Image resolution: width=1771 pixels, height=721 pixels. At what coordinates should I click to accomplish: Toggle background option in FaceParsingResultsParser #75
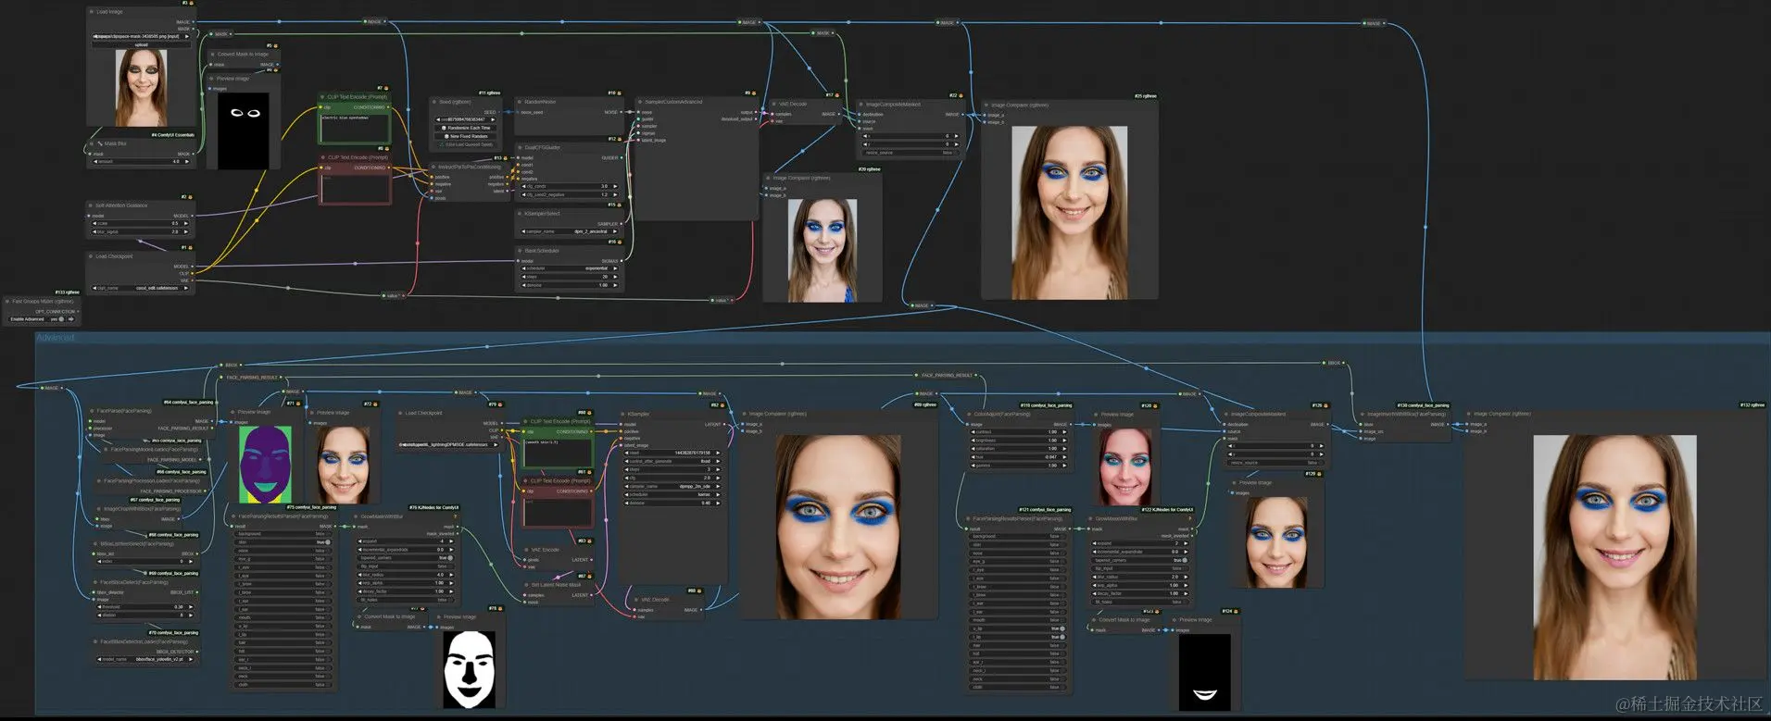(x=283, y=534)
